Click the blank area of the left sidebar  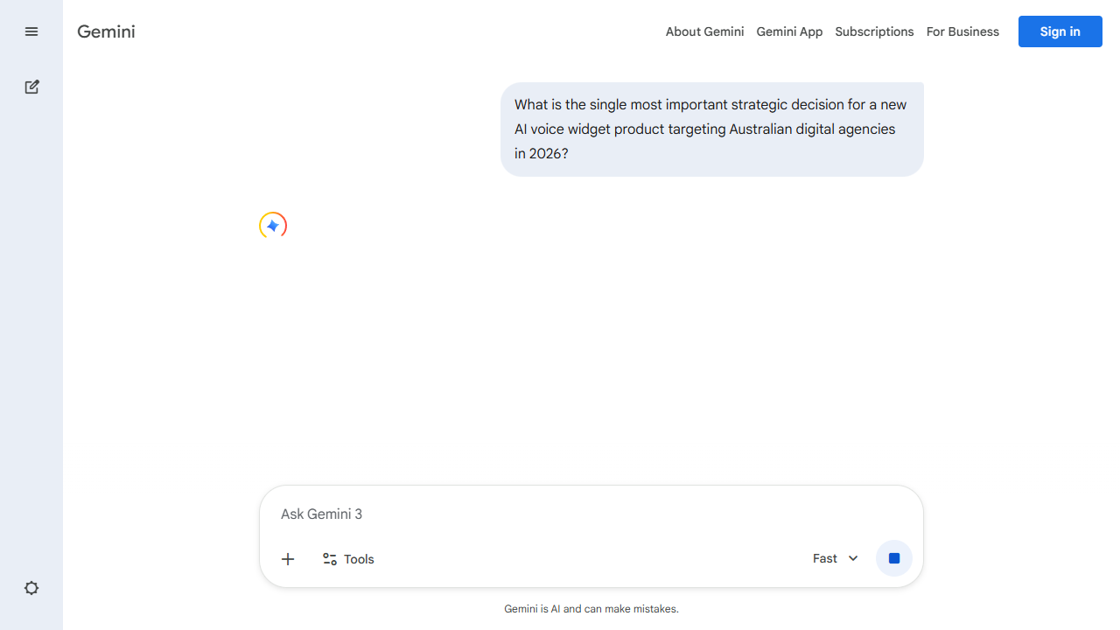[x=31, y=332]
